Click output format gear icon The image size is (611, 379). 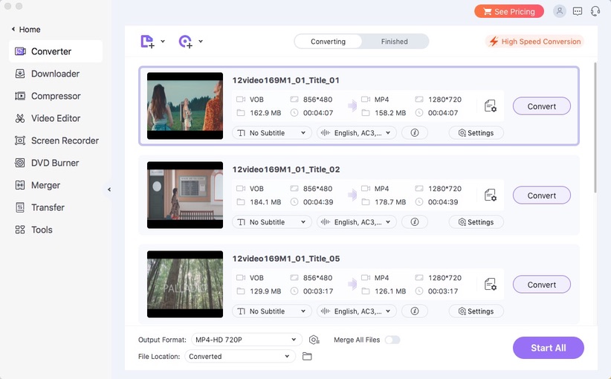point(314,340)
